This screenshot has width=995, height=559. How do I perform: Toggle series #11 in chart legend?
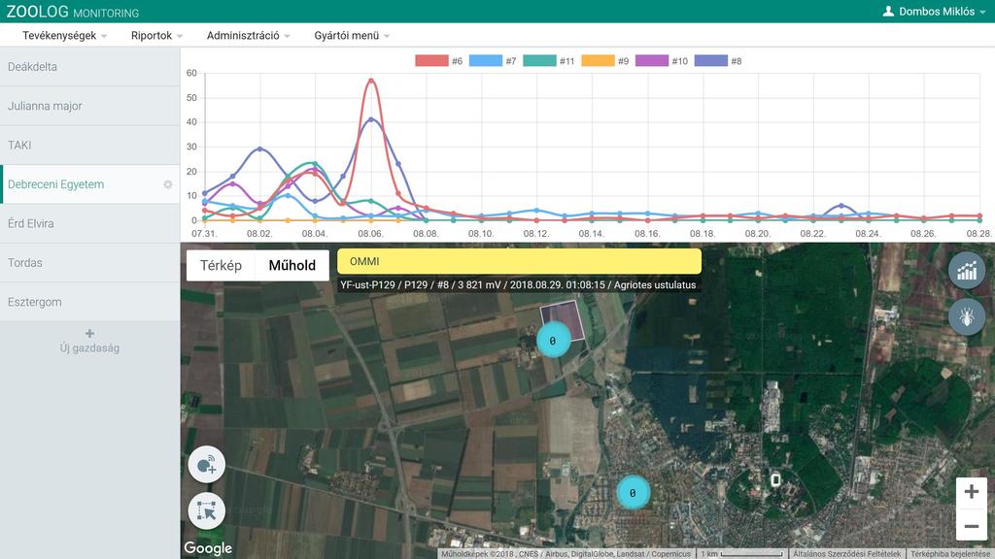point(548,61)
